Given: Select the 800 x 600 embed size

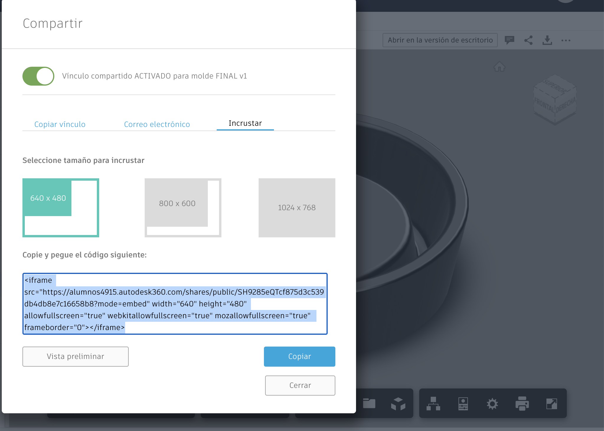Looking at the screenshot, I should [x=183, y=208].
